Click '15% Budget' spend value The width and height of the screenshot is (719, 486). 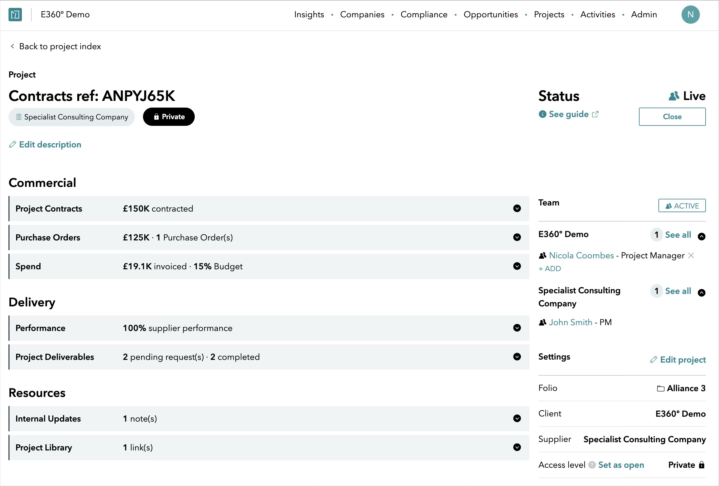pyautogui.click(x=218, y=266)
